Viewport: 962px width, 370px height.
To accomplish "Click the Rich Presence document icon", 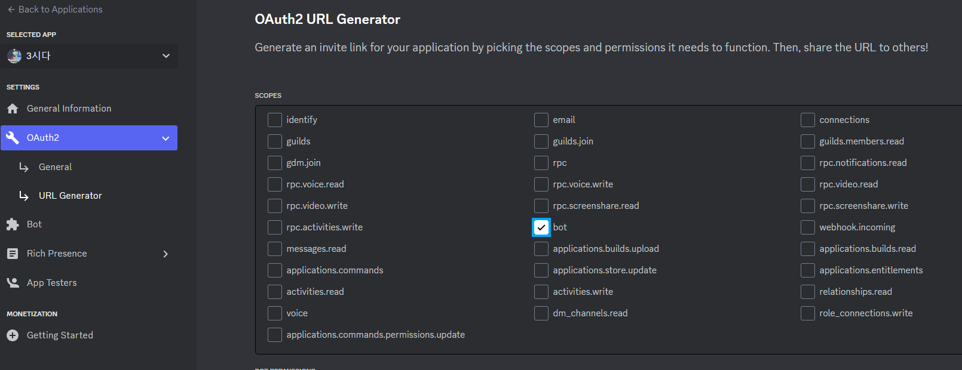I will pyautogui.click(x=13, y=254).
